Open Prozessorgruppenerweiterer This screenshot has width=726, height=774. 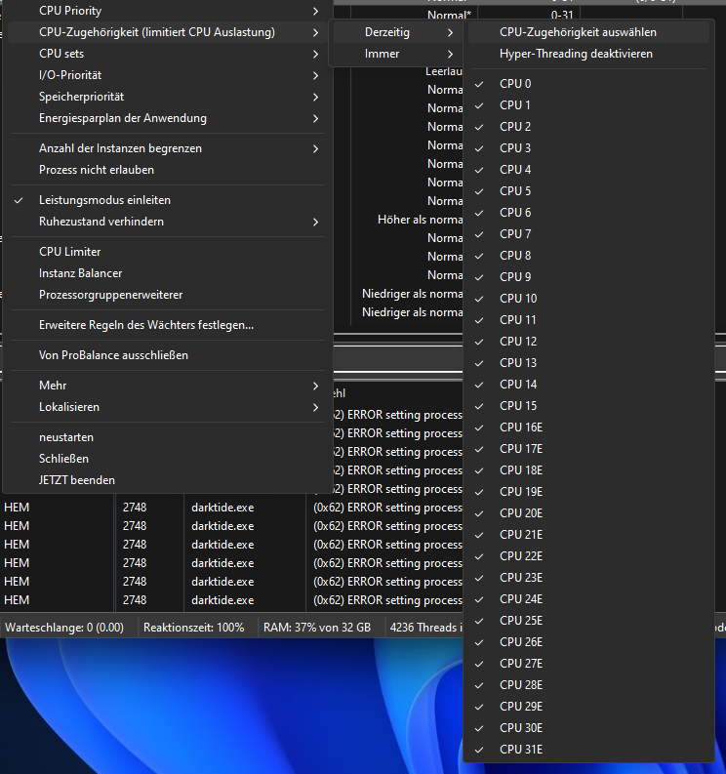tap(167, 295)
